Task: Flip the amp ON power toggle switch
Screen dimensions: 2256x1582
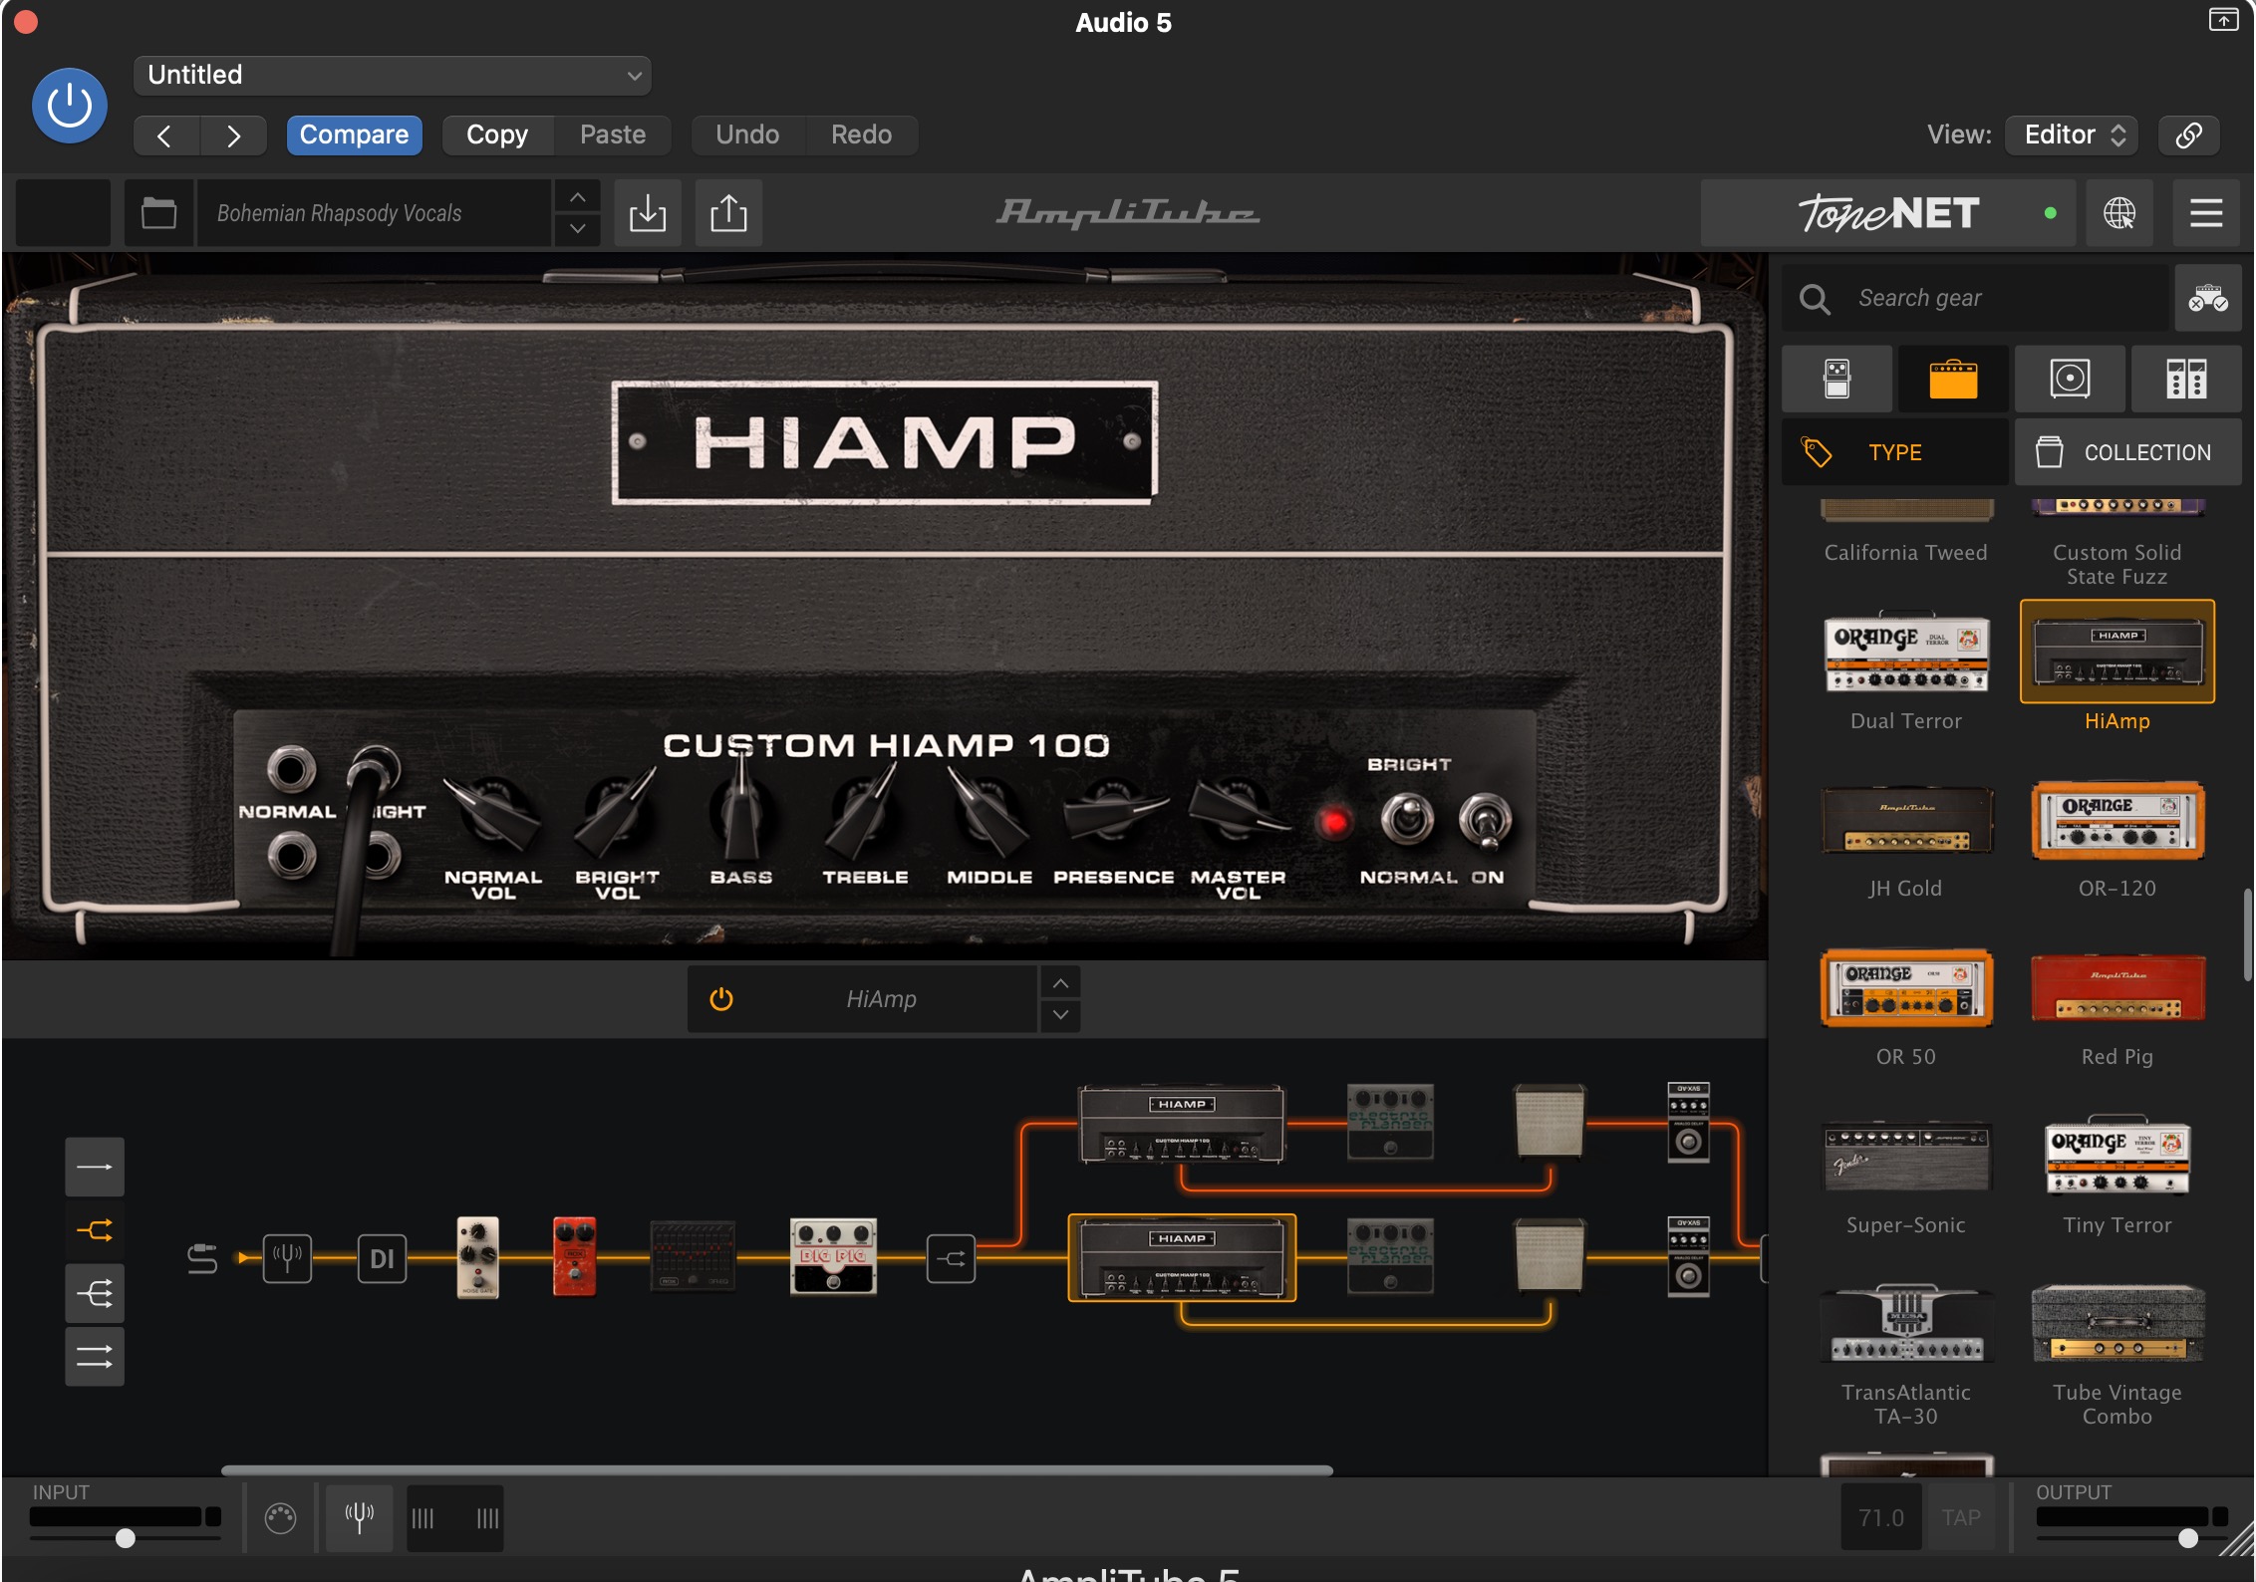Action: coord(1485,822)
